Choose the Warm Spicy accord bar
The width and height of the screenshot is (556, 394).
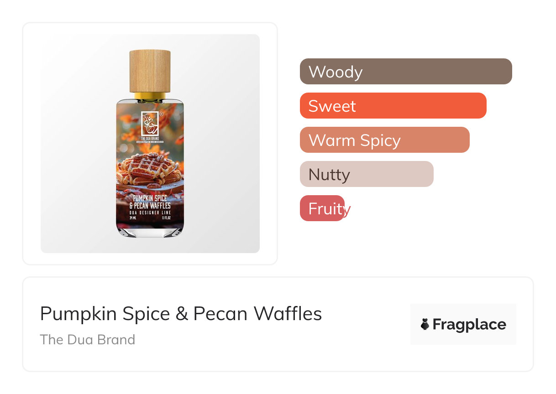pos(384,140)
